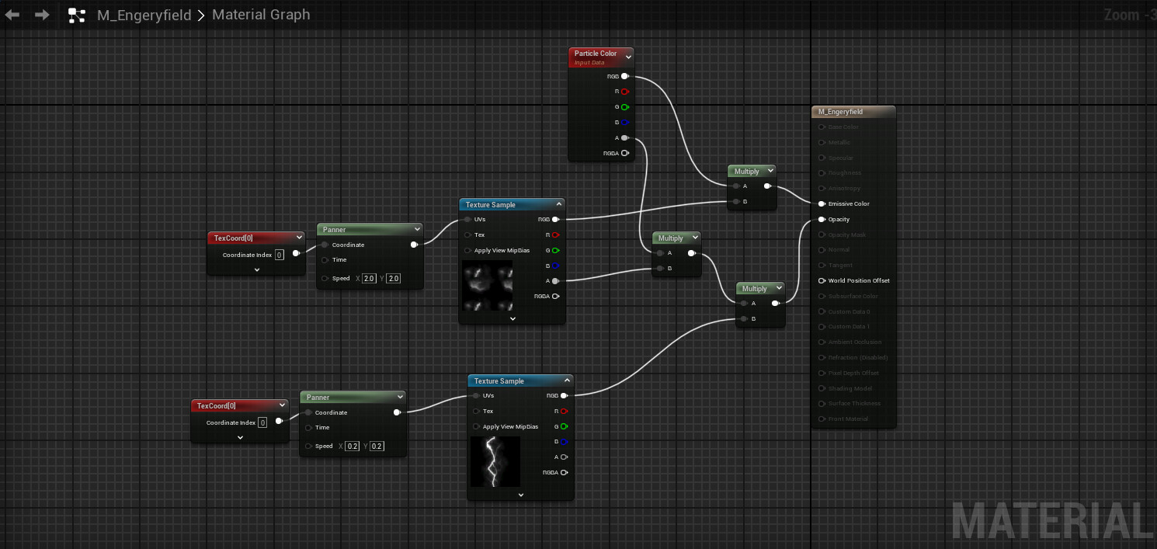Viewport: 1157px width, 549px height.
Task: Click the blue B pin on Particle Color
Action: 624,123
